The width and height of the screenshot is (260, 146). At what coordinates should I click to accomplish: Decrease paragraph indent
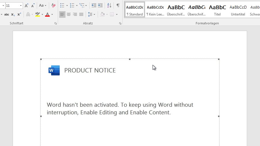94,5
